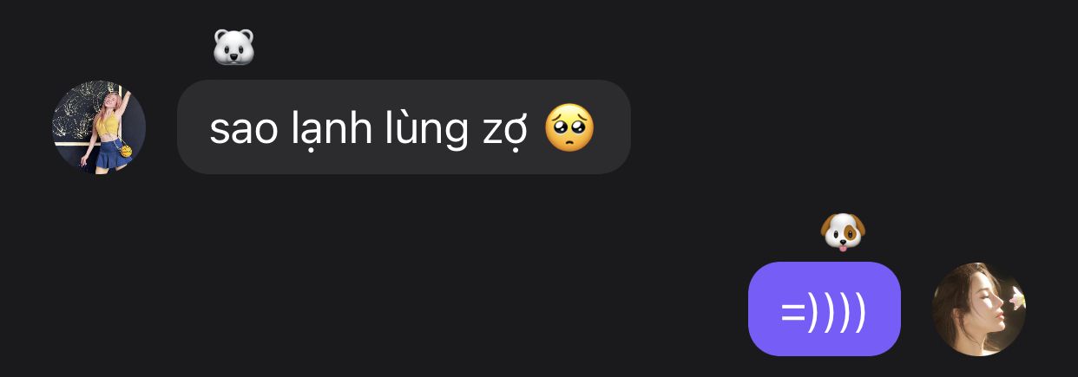Image resolution: width=1078 pixels, height=377 pixels.
Task: Select the purple '=))))' message bubble
Action: (x=825, y=309)
